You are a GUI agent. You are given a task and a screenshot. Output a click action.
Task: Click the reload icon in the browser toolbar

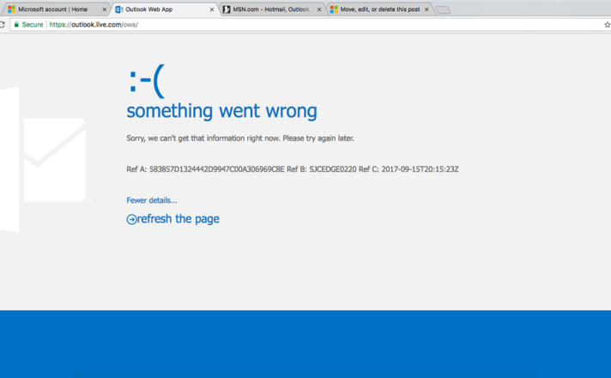coord(3,25)
